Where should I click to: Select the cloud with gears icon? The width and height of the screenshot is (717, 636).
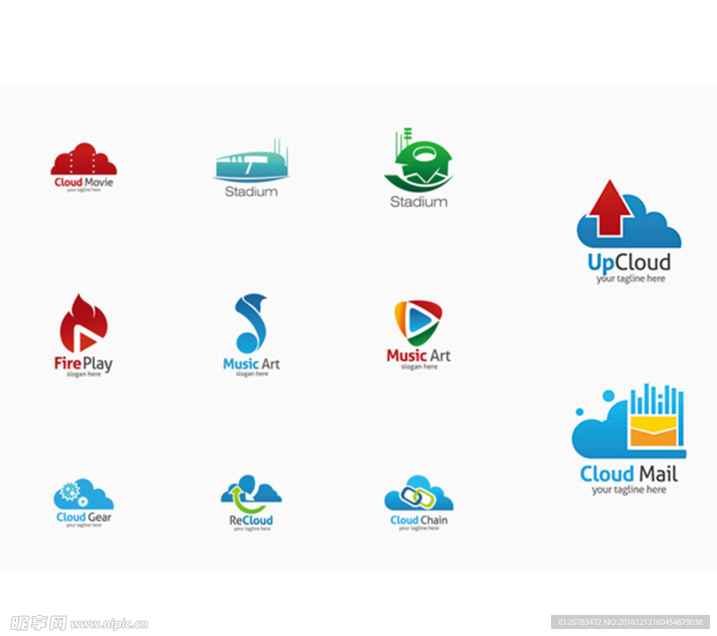click(x=83, y=495)
